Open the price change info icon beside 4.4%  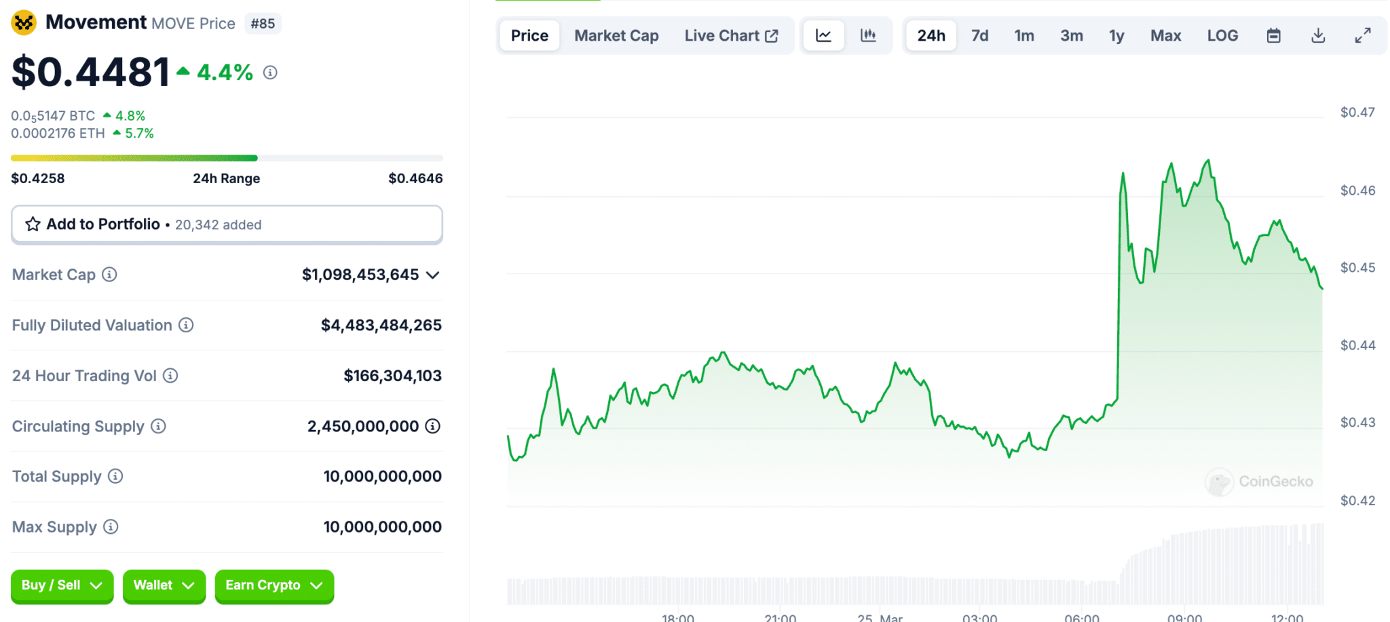270,73
